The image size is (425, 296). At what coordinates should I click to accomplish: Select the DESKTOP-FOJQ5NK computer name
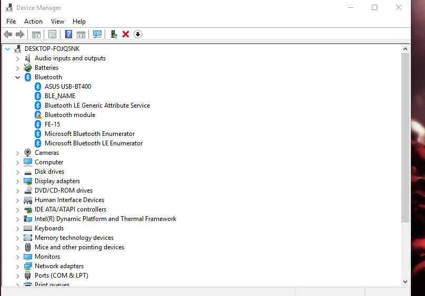click(x=52, y=49)
